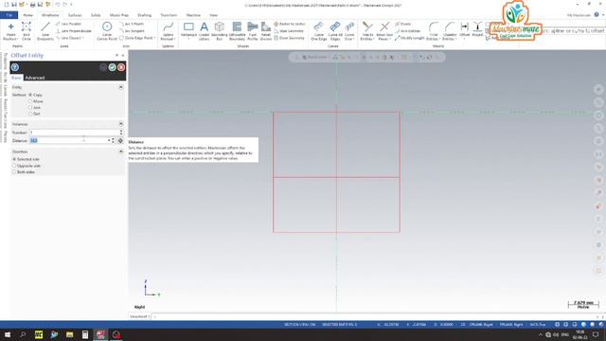Open the File menu

click(9, 15)
